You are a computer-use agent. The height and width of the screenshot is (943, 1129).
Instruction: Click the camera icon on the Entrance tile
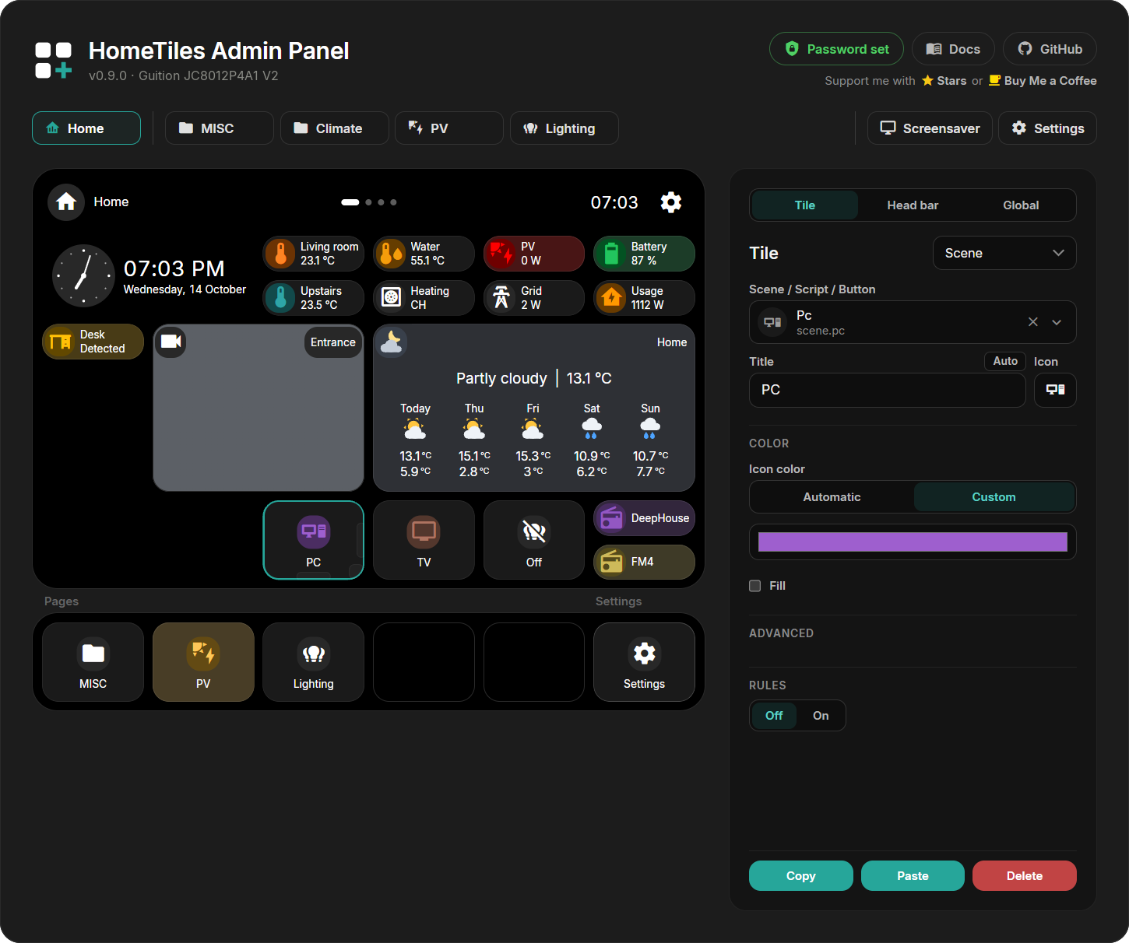tap(171, 342)
